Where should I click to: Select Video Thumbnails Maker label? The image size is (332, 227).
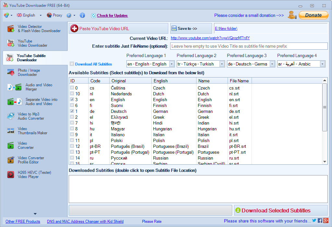point(32,131)
